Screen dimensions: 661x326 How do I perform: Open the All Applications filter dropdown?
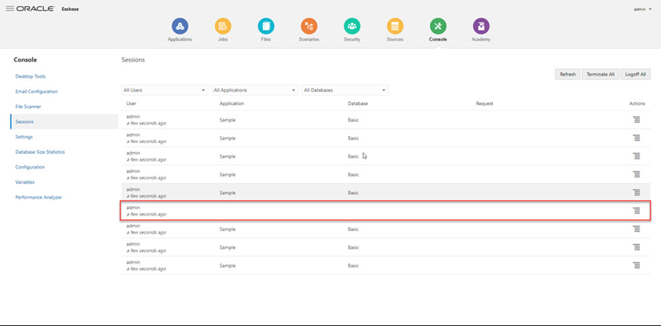[255, 90]
